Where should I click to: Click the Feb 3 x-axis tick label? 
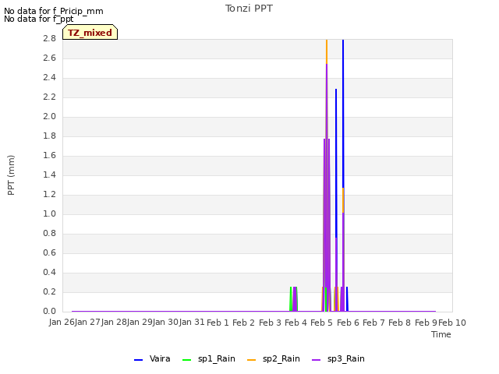pos(270,323)
